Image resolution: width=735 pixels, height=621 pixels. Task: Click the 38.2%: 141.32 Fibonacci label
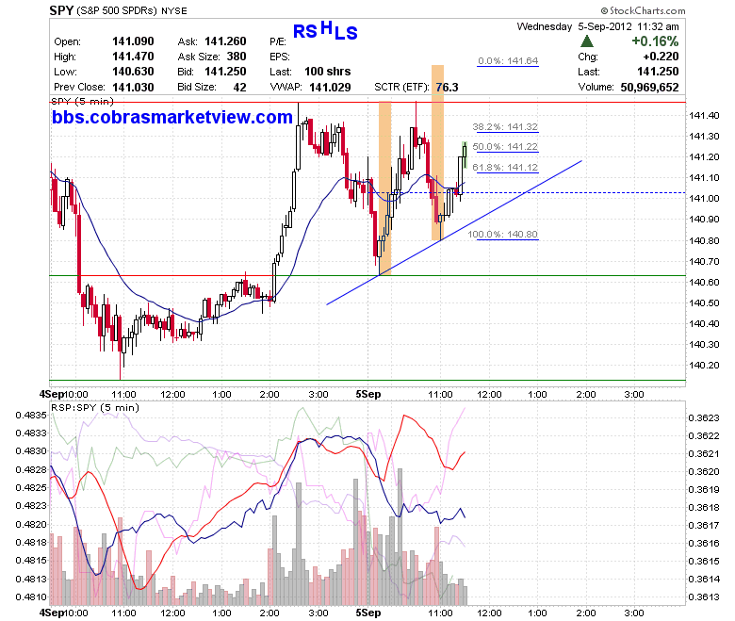[505, 126]
